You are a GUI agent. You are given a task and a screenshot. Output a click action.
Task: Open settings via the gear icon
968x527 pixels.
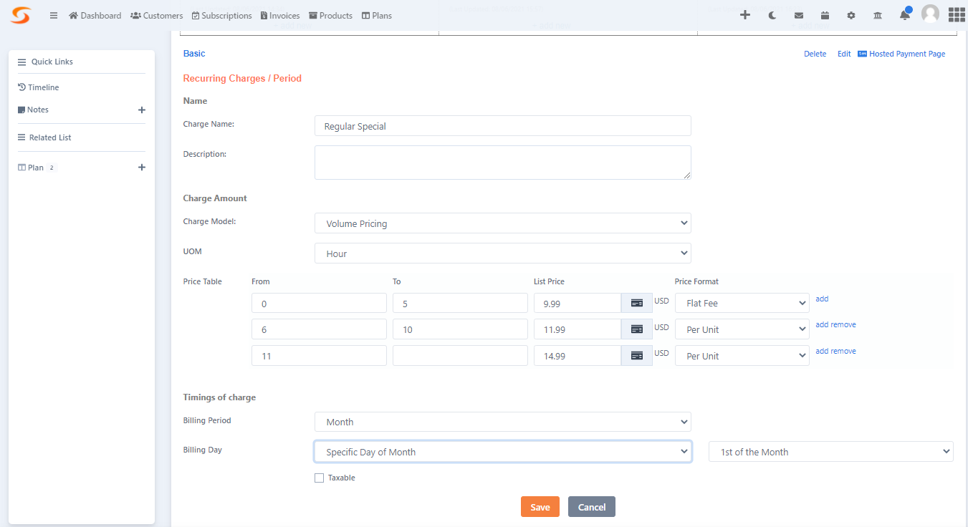(850, 14)
